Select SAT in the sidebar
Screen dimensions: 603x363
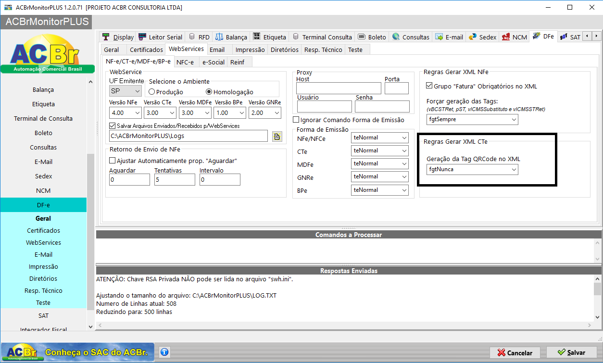43,316
